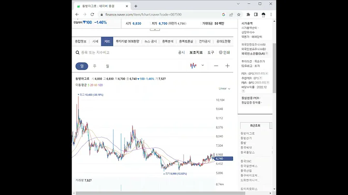The width and height of the screenshot is (348, 195).
Task: Click the browser forward arrow
Action: tap(85, 14)
